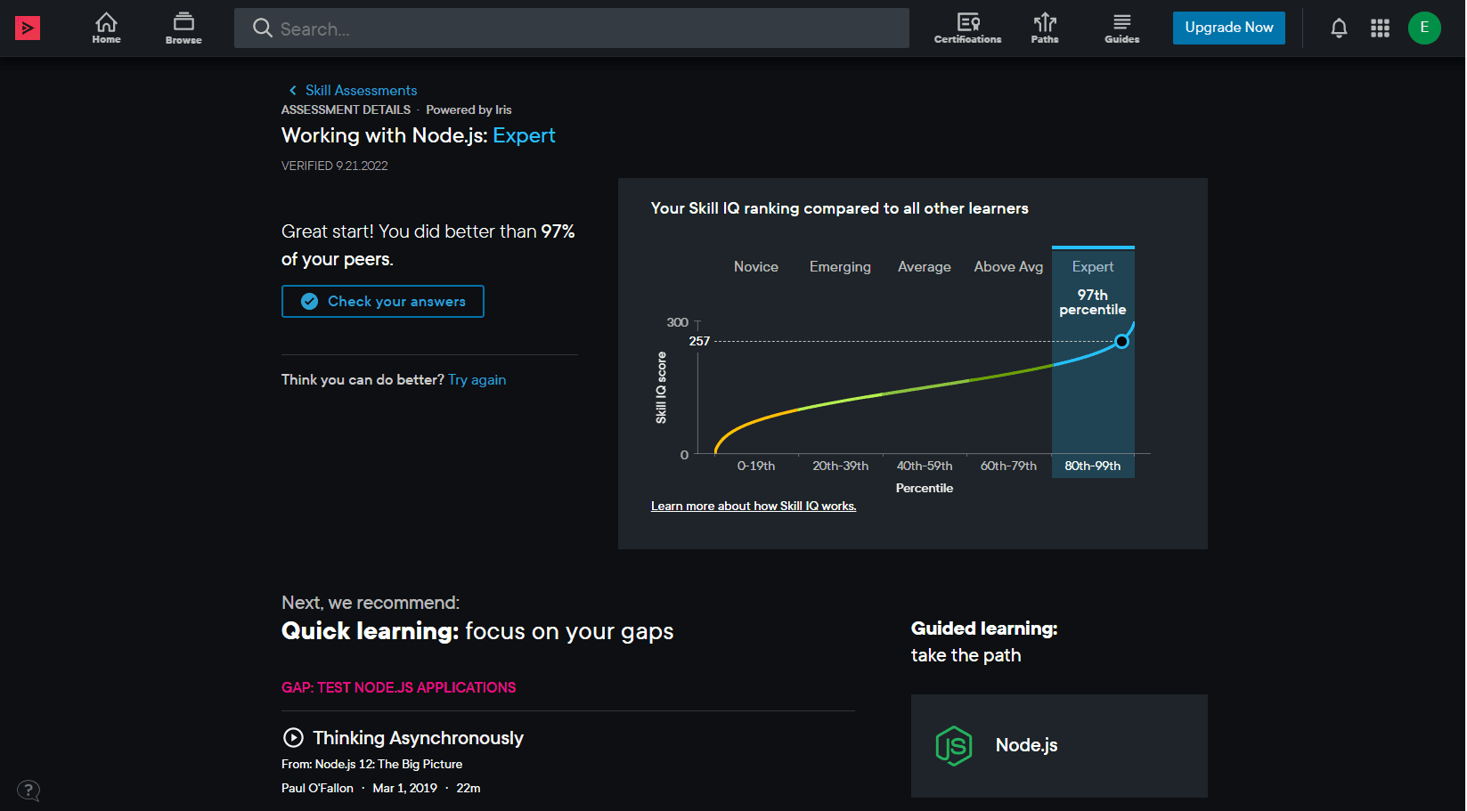Click the Average level label
Viewport: 1467px width, 811px height.
[x=925, y=267]
